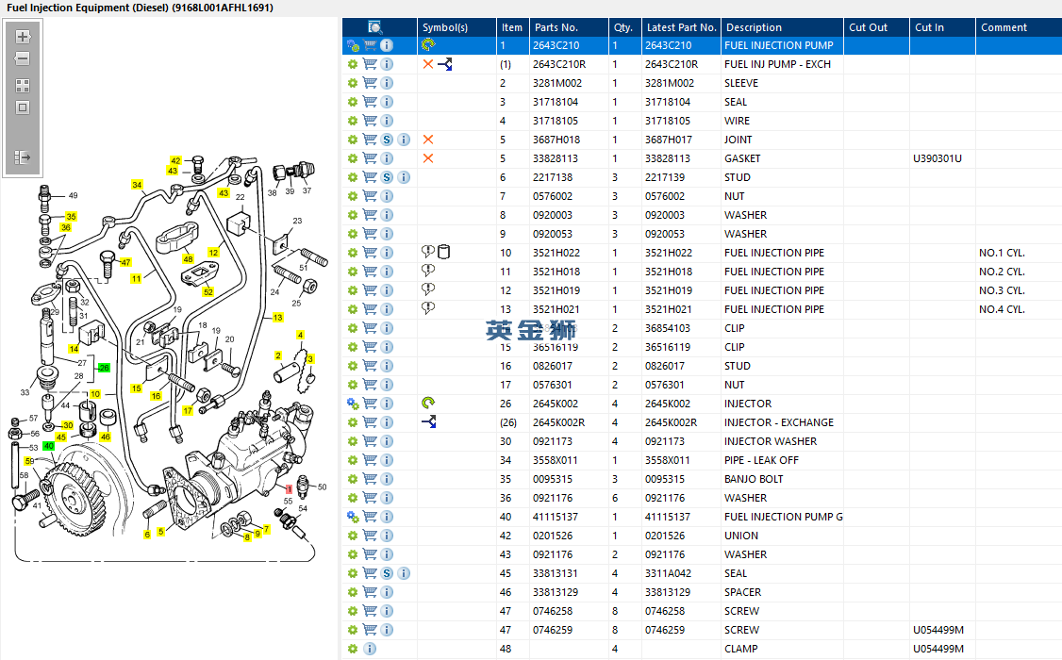The width and height of the screenshot is (1062, 660).
Task: Click the four-squares view icon in diagram toolbar
Action: pyautogui.click(x=24, y=85)
